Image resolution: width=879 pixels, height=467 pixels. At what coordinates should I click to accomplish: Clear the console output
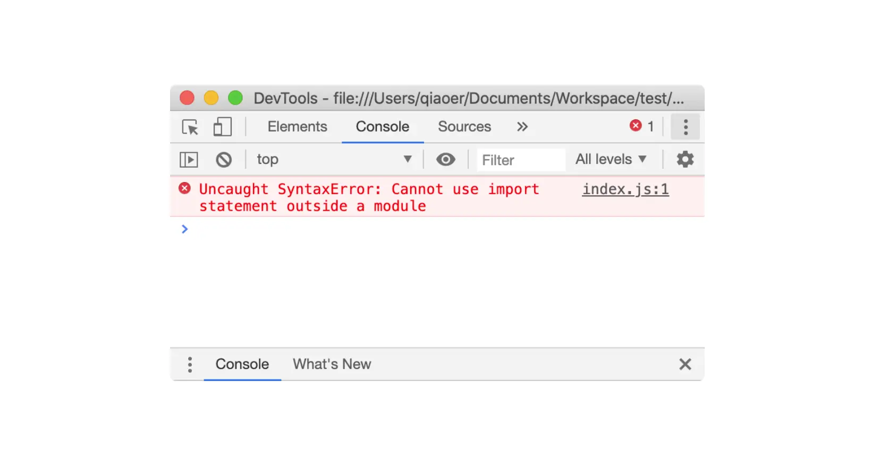click(x=224, y=160)
